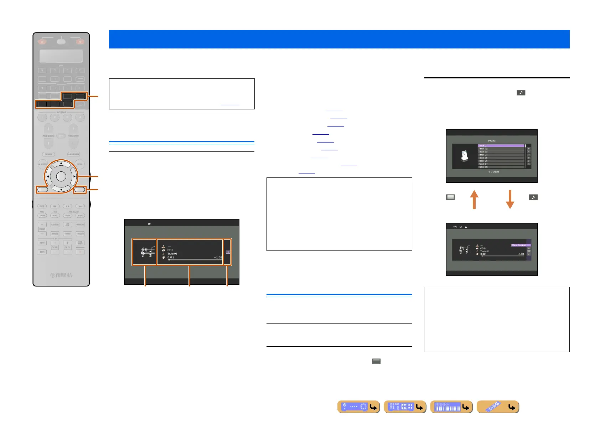Click the music staff artwork in Track05 screen
The image size is (600, 424).
pos(148,252)
